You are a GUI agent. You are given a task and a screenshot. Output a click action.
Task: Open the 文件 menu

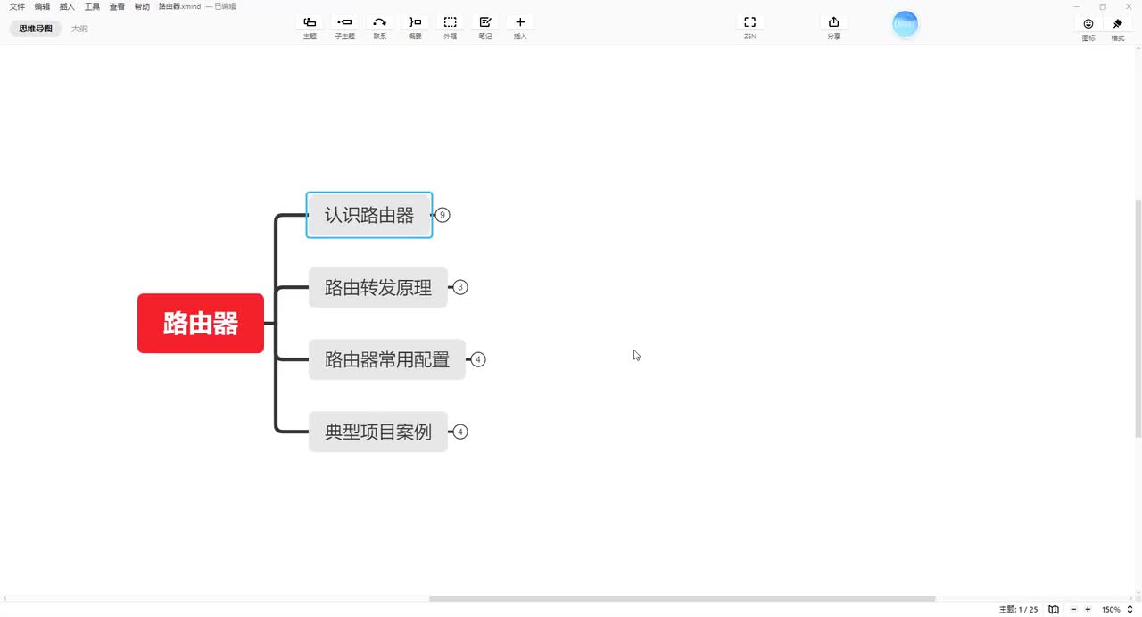17,6
